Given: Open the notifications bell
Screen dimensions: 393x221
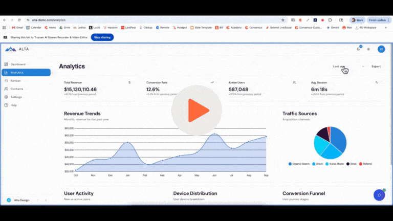Looking at the screenshot, I should pyautogui.click(x=358, y=49).
